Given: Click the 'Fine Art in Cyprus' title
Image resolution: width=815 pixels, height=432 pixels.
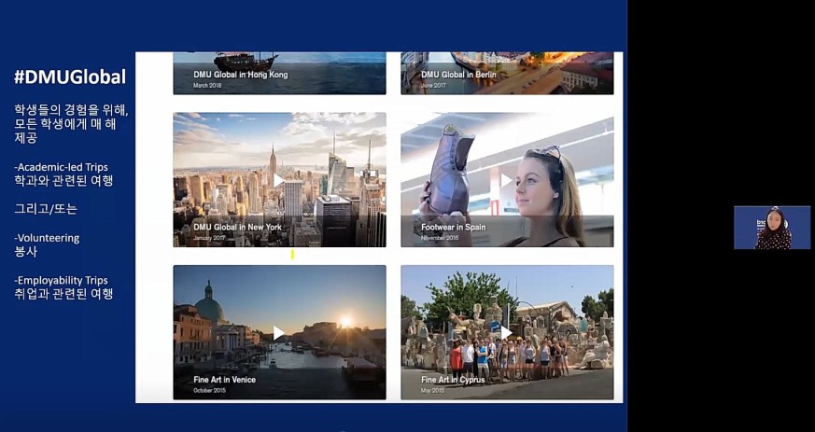Looking at the screenshot, I should tap(453, 380).
